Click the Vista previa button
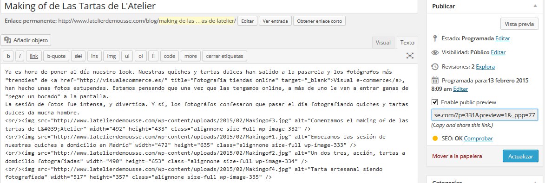The width and height of the screenshot is (545, 183). point(519,24)
